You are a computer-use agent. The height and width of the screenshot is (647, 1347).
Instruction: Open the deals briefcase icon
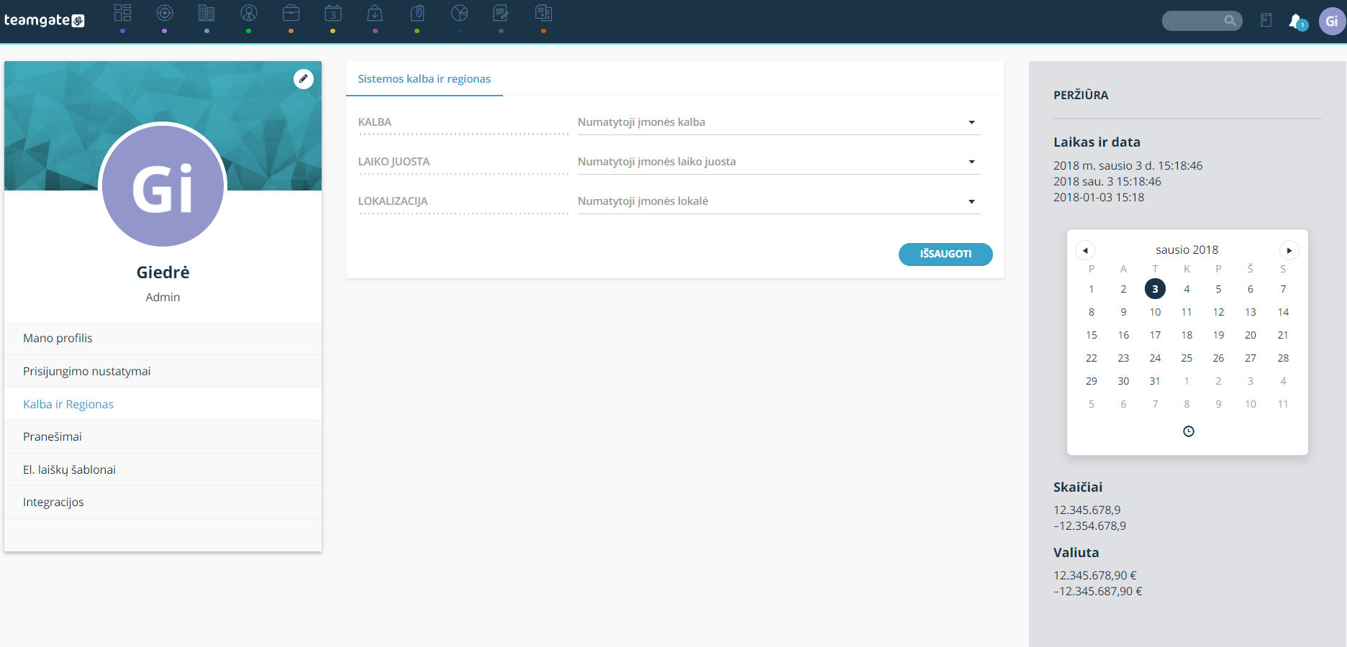pyautogui.click(x=291, y=13)
